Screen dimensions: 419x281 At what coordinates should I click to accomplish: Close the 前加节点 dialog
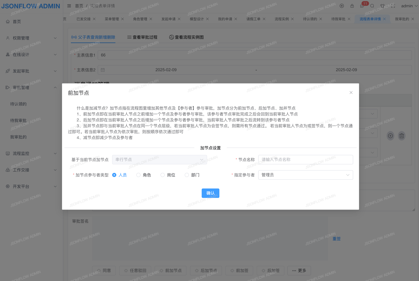pyautogui.click(x=351, y=92)
